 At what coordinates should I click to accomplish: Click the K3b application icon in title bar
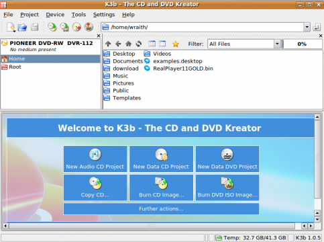click(x=3, y=4)
